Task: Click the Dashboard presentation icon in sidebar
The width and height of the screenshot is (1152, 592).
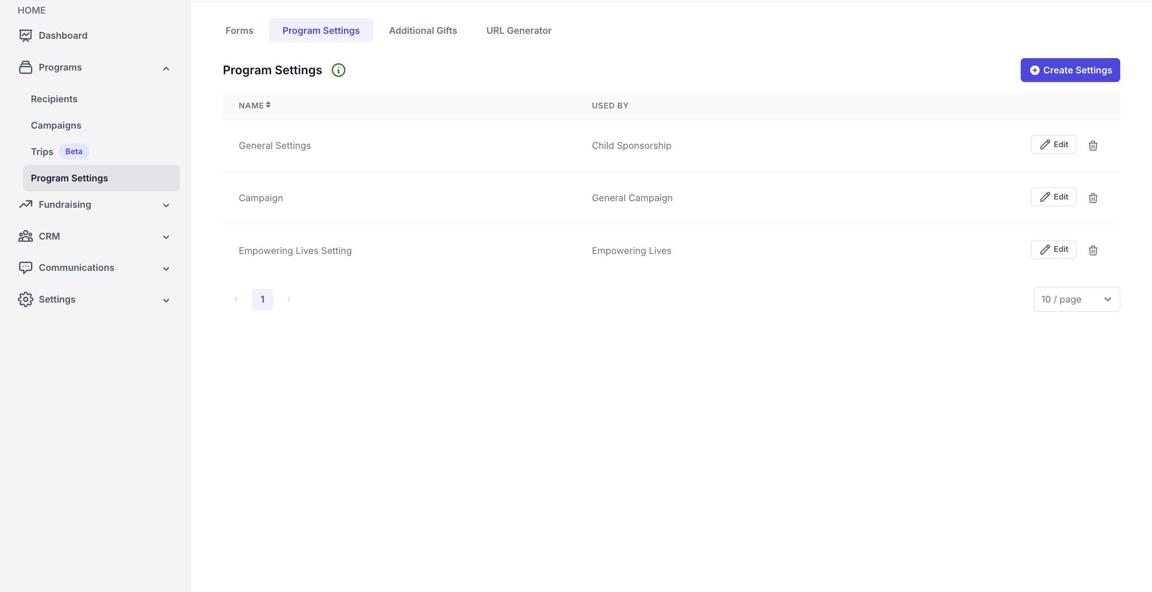Action: (x=26, y=35)
